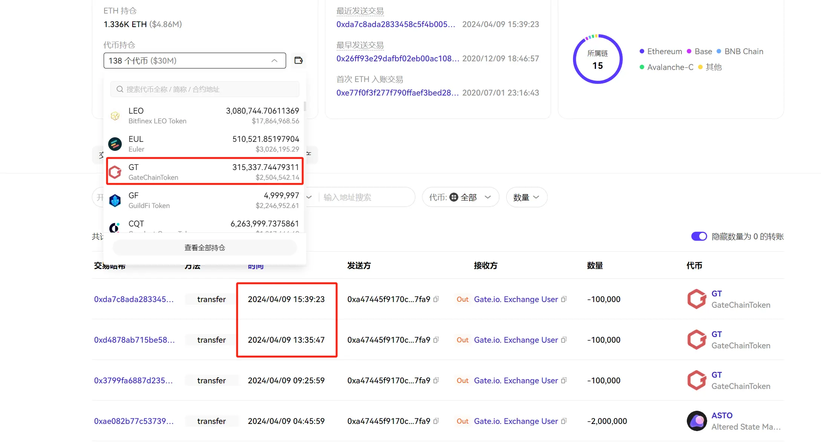Click the wallet icon beside token holdings dropdown
Image resolution: width=821 pixels, height=445 pixels.
click(299, 61)
